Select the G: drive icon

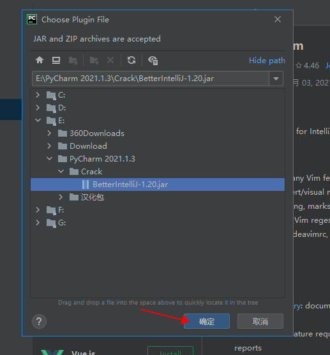coord(51,223)
